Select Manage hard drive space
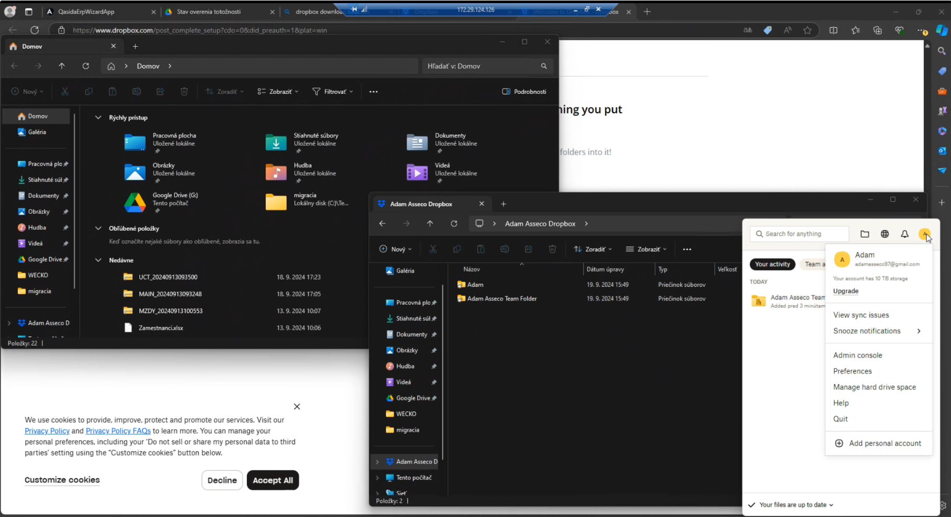 tap(875, 387)
